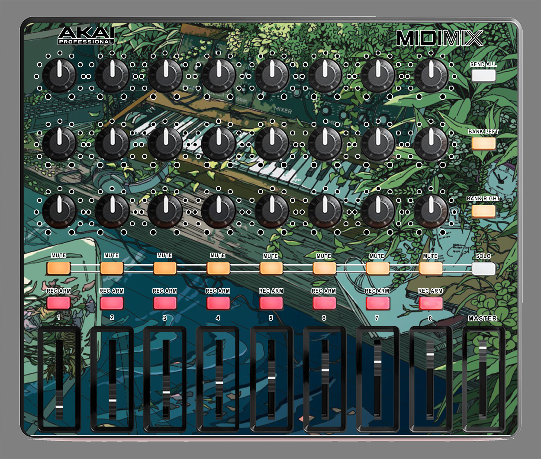Toggle REC ARM for channel 6
The width and height of the screenshot is (541, 459).
pyautogui.click(x=325, y=303)
